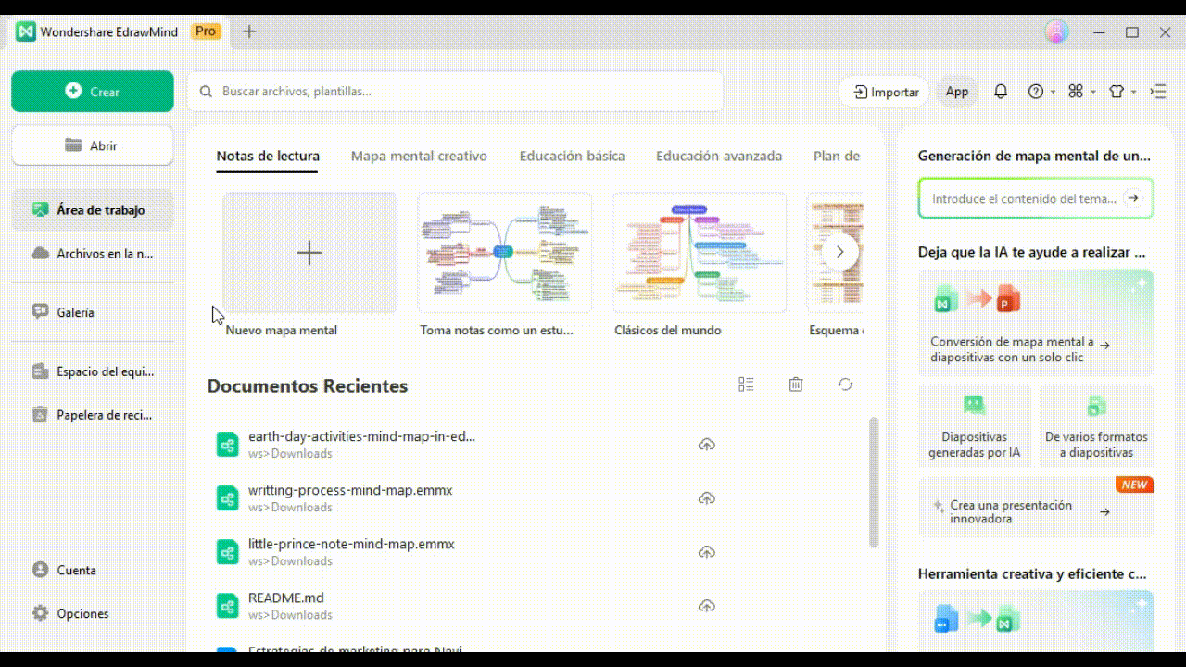Upload README.md to cloud
Viewport: 1186px width, 667px height.
(x=706, y=606)
